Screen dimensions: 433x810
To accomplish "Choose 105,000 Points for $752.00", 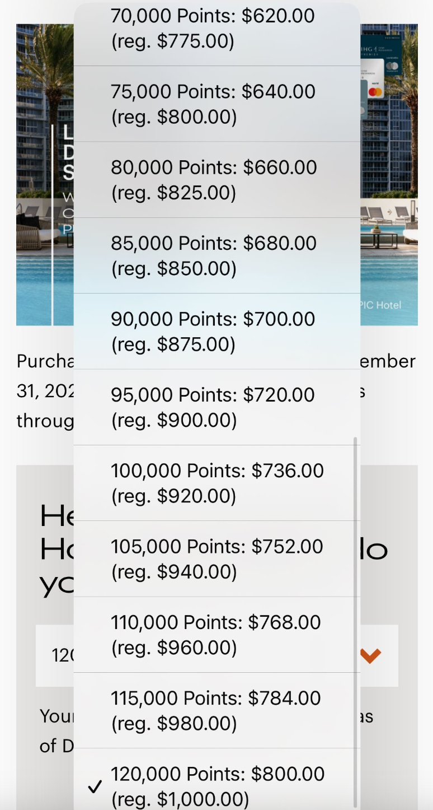I will coord(216,558).
